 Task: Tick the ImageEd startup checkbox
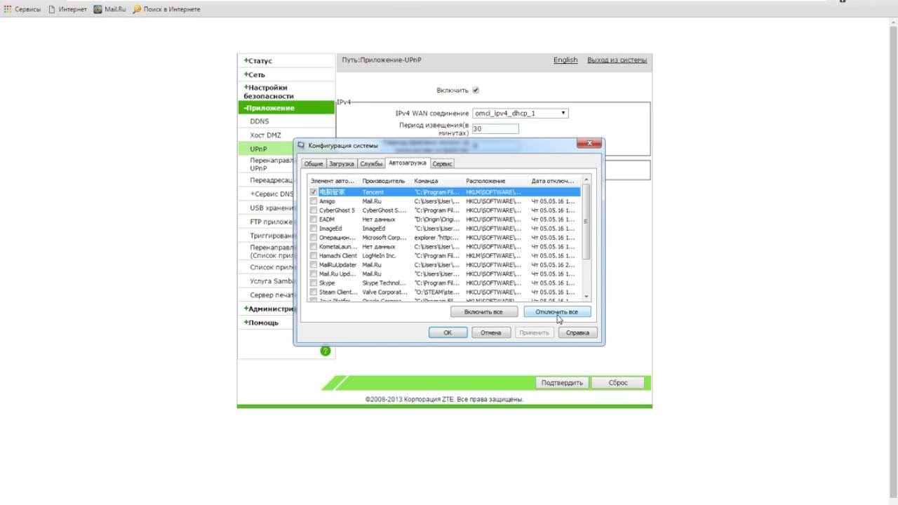tap(314, 229)
